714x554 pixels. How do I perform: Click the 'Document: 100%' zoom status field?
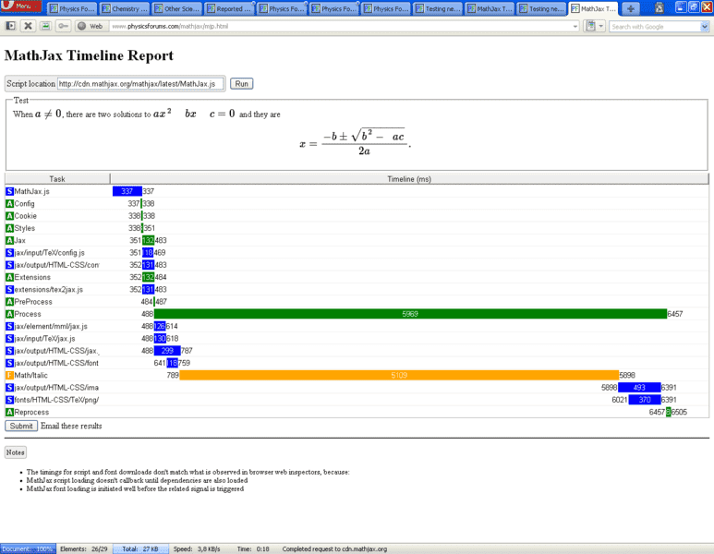[28, 549]
